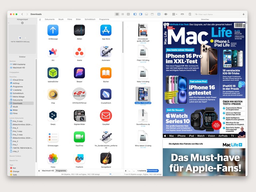Switch to list view
Viewport: 256px width, 192px height.
123,14
